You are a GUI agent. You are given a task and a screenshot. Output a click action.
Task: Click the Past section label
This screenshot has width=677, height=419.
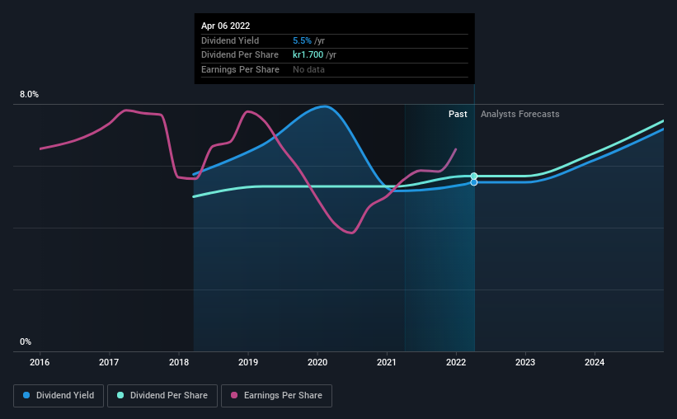pos(458,114)
